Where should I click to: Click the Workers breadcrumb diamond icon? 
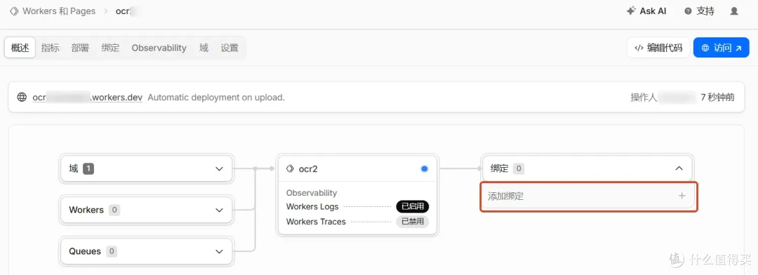[15, 11]
